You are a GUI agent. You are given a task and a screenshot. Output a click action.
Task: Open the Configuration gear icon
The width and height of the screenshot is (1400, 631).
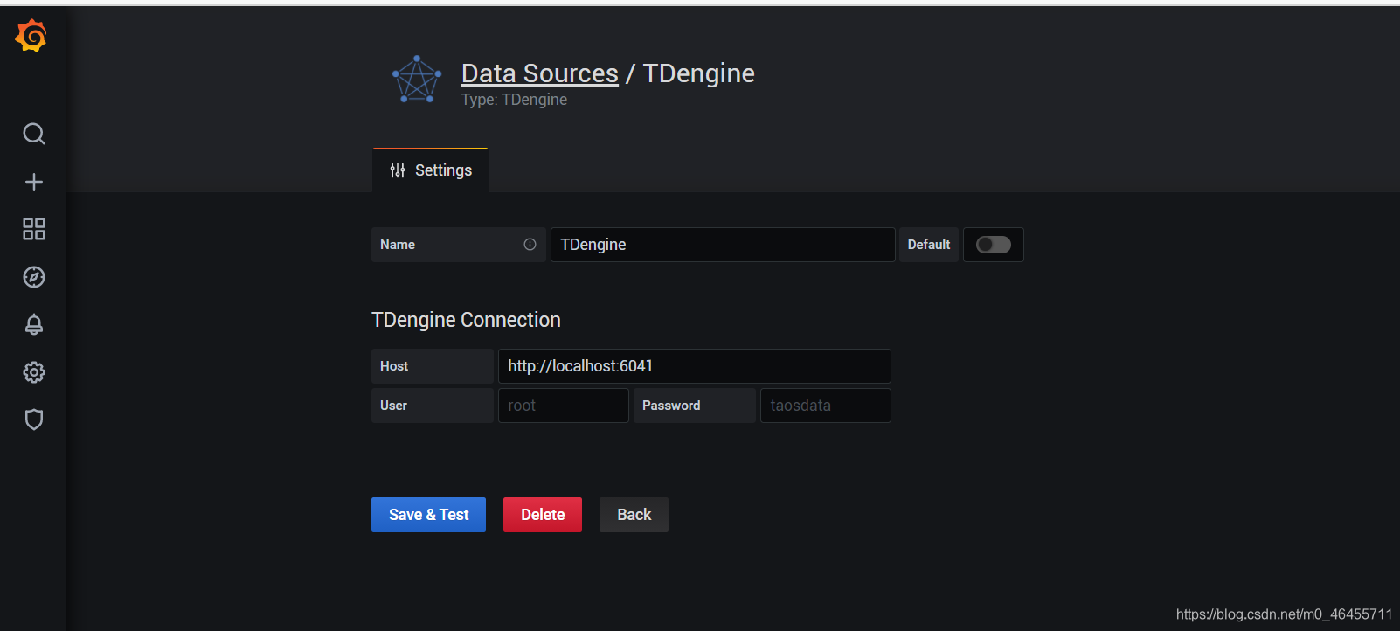coord(34,372)
